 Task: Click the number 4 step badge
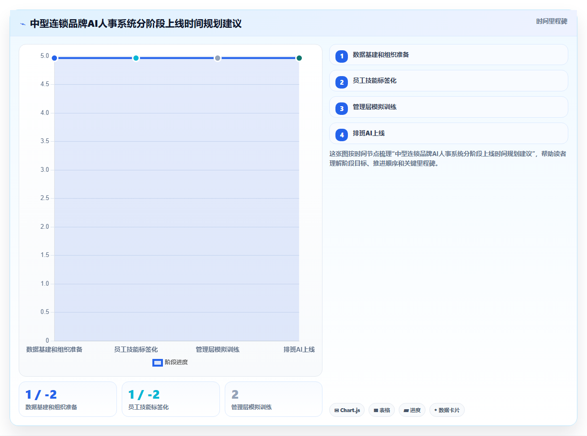pos(342,134)
